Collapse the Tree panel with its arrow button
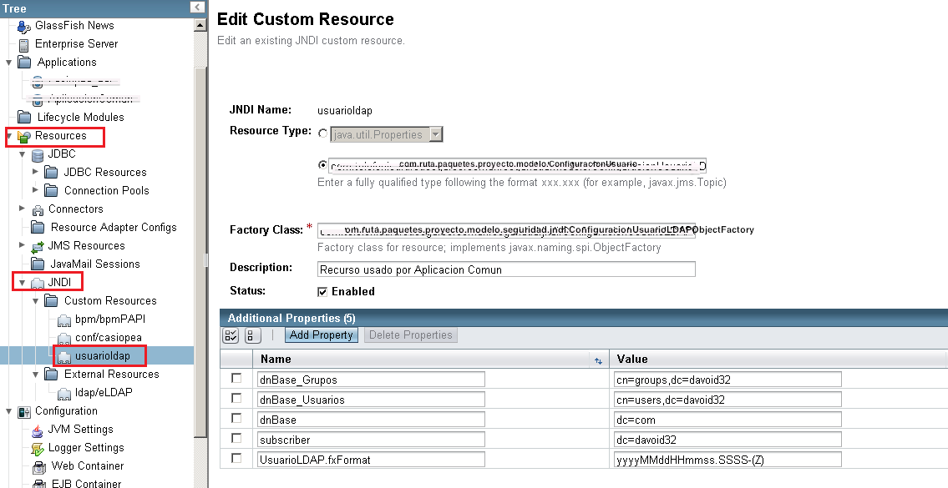 (x=197, y=8)
